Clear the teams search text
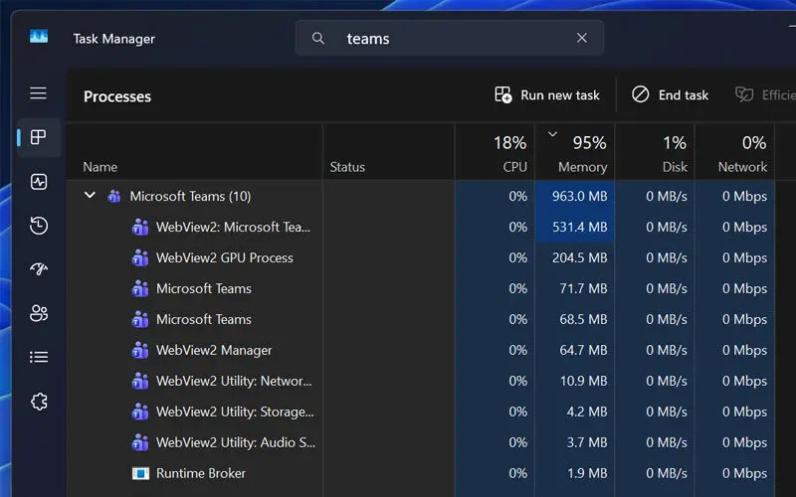The height and width of the screenshot is (497, 796). coord(582,38)
